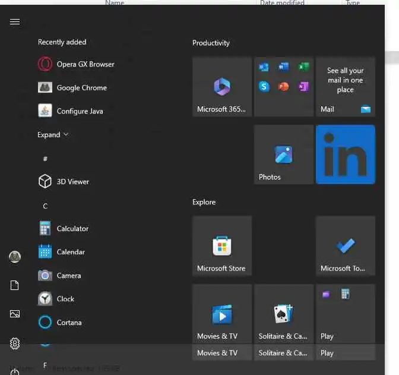The width and height of the screenshot is (399, 375).
Task: Launch the Calculator app
Action: 64,229
